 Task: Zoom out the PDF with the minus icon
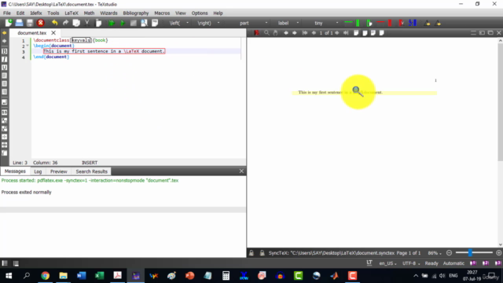point(449,253)
